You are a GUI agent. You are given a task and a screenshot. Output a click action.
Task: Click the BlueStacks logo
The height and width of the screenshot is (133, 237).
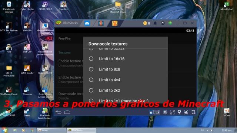[x=59, y=23]
